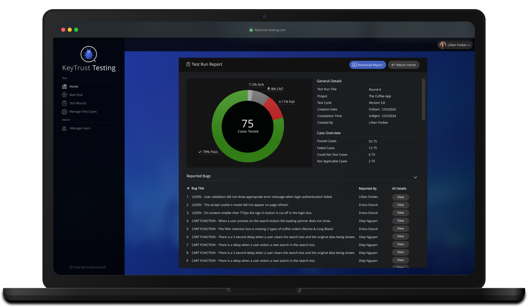Click the Start Run play icon

[64, 95]
